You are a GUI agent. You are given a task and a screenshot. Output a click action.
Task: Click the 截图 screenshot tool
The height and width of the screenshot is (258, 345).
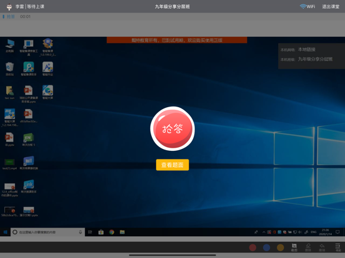click(294, 247)
